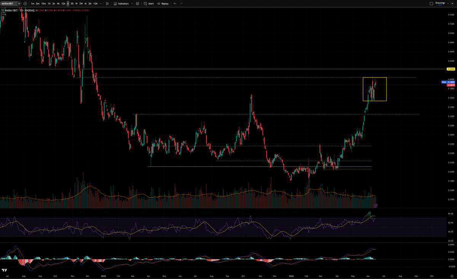Screen dimensions: 457x279
Task: Choose the 12h interval
Action: pyautogui.click(x=63, y=3)
